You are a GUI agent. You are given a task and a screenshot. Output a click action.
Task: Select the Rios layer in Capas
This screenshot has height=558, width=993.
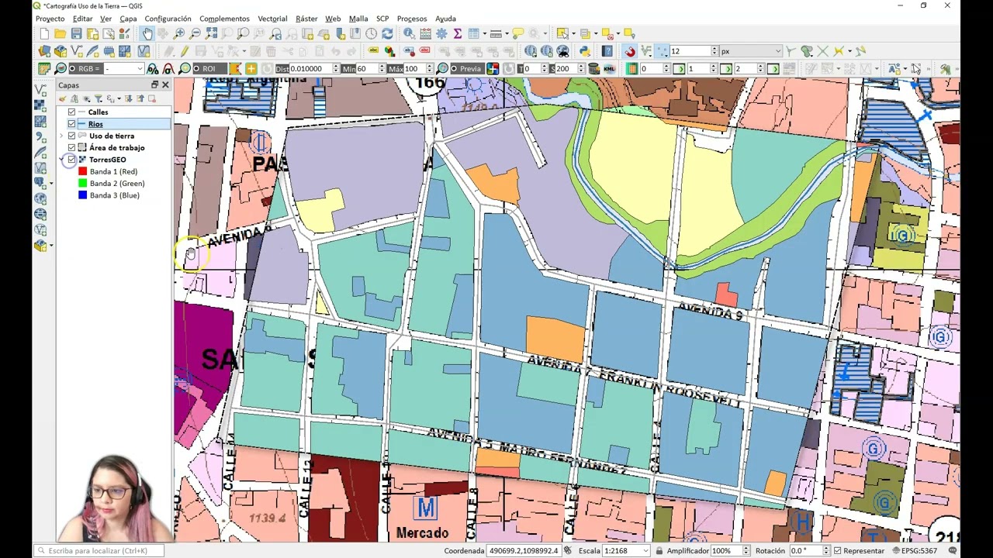(x=95, y=124)
